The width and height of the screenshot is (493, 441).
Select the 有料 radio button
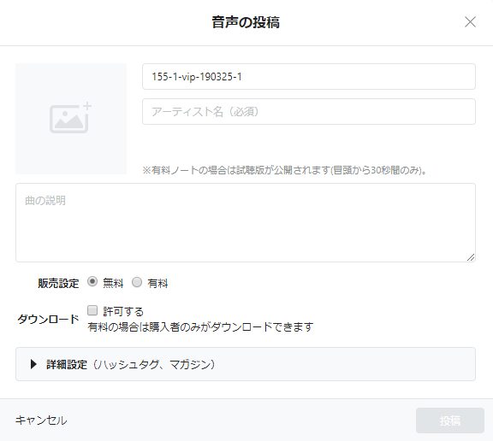[x=137, y=282]
